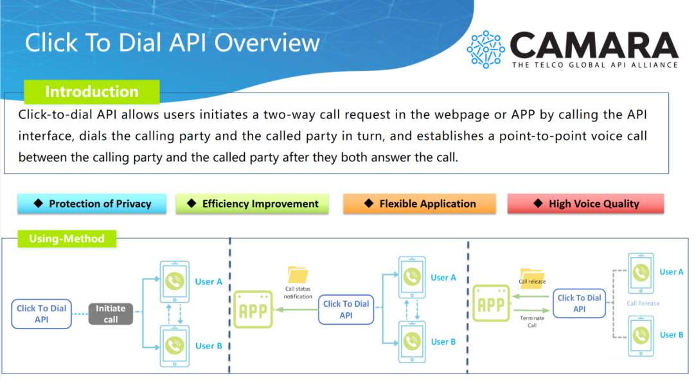Viewport: 694px width, 380px height.
Task: Click the blue Protection of Privacy badge
Action: [92, 204]
